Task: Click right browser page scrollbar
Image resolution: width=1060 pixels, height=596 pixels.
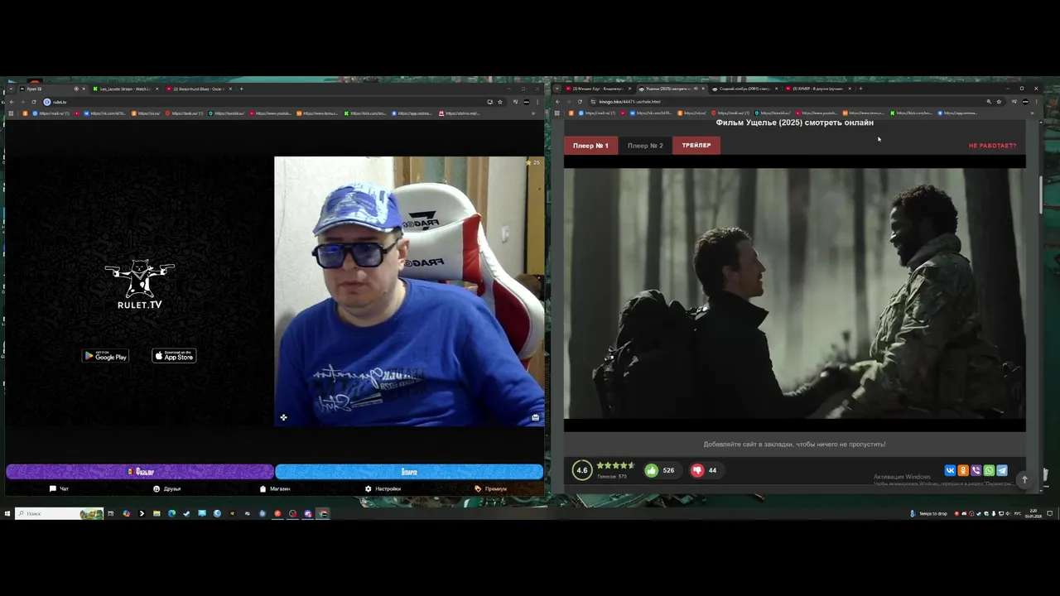Action: (1041, 195)
